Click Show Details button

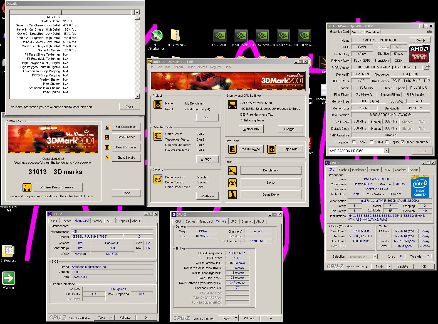(126, 158)
